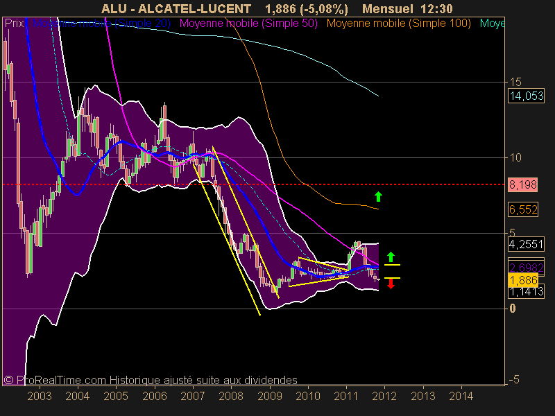
Task: Click the 1,886 (-5,08%) price change text
Action: [x=307, y=8]
